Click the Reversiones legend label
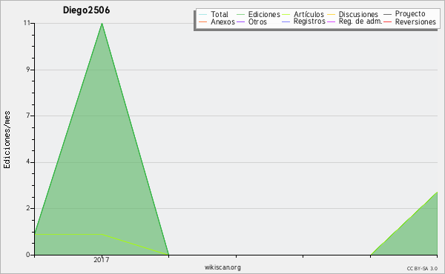445x274 pixels. (415, 21)
